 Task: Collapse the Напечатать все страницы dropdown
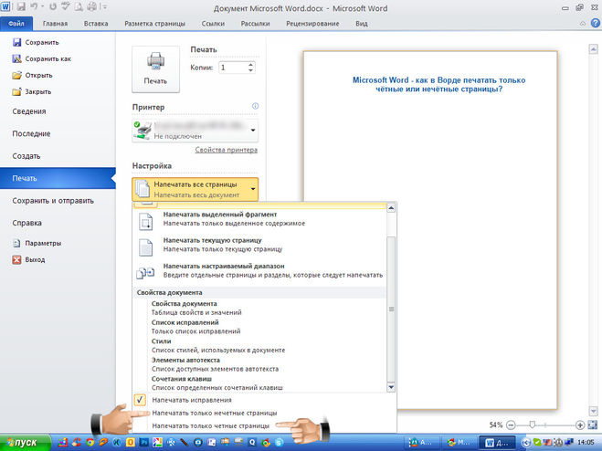pyautogui.click(x=252, y=189)
